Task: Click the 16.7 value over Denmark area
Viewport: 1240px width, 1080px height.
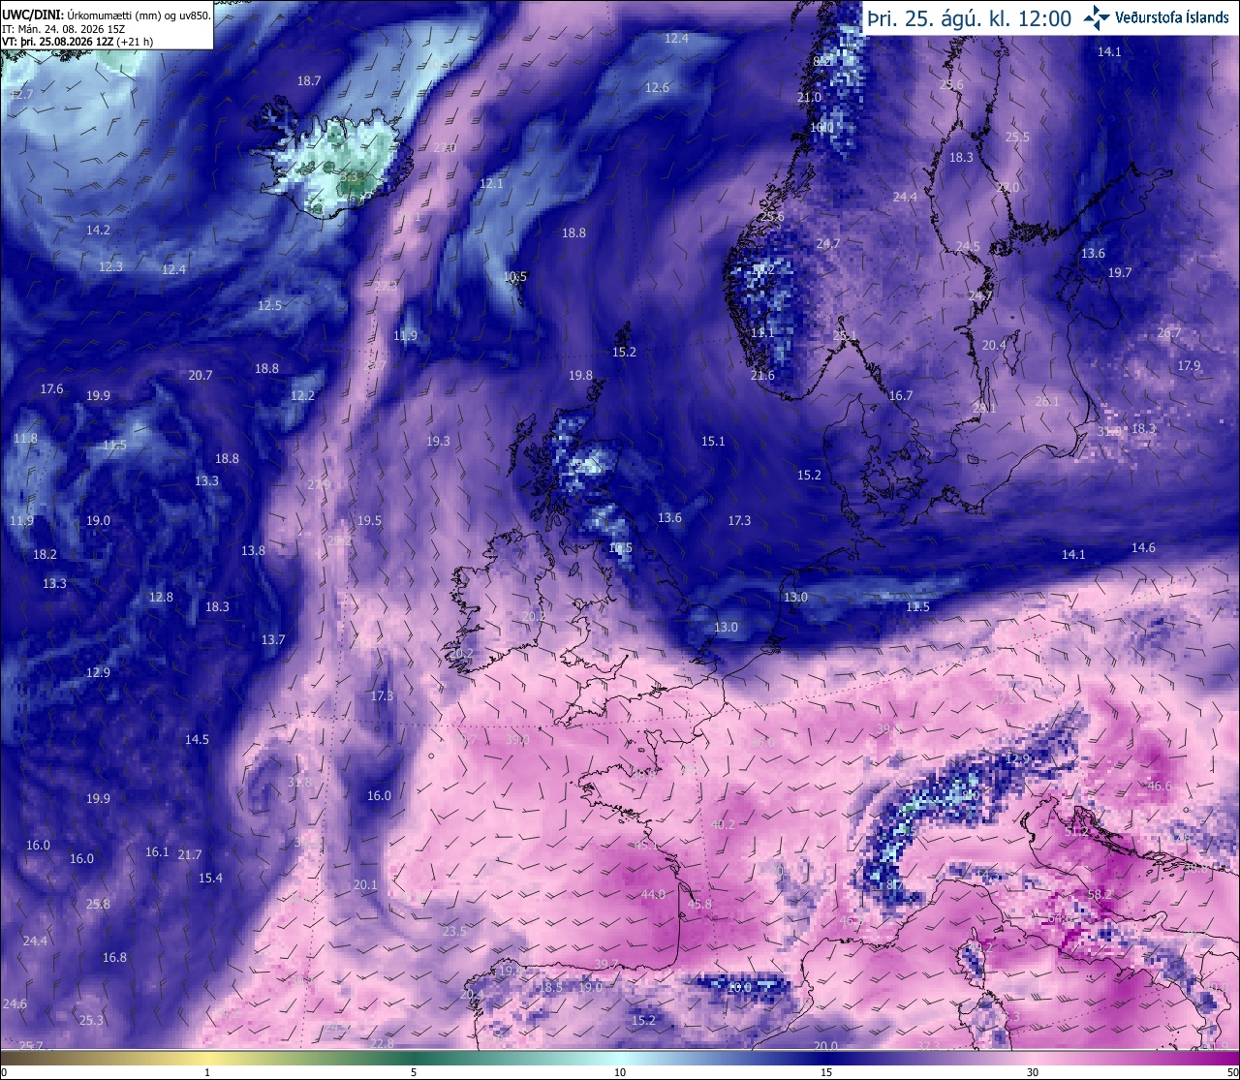Action: point(901,395)
